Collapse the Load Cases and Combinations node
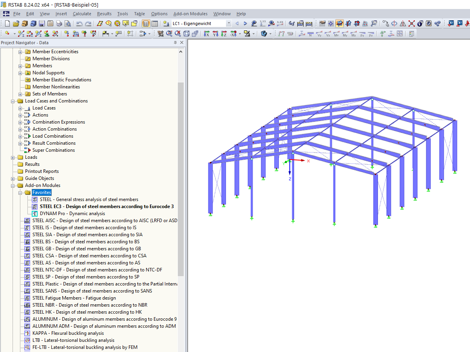Screen dimensions: 470x352 [x=13, y=101]
